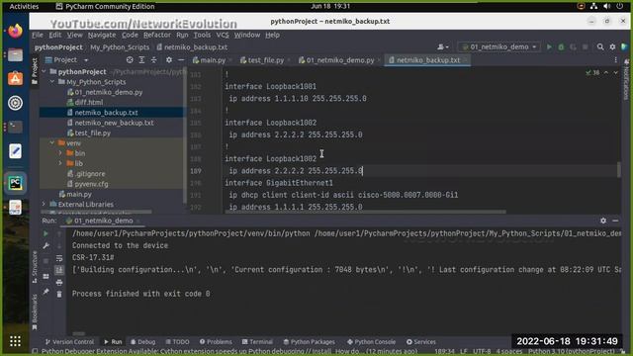Expand External Libraries node

point(44,205)
